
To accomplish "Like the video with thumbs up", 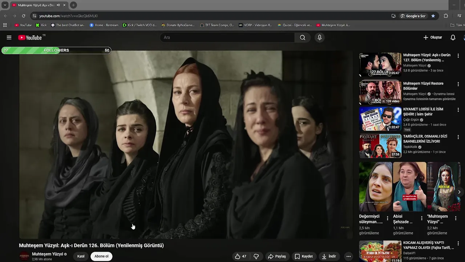I will pos(240,256).
